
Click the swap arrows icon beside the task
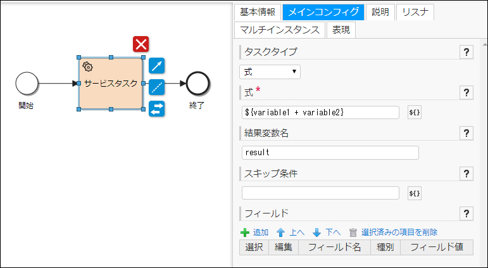coord(156,108)
